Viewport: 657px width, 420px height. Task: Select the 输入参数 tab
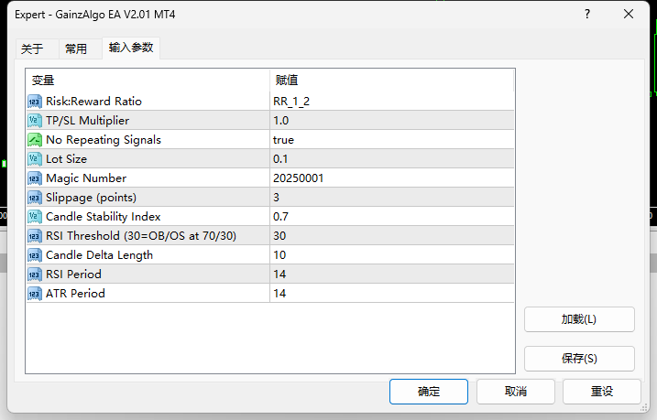pos(131,48)
